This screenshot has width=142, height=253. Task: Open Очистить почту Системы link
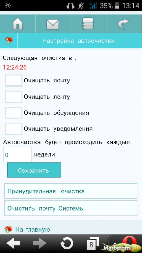[x=71, y=208]
